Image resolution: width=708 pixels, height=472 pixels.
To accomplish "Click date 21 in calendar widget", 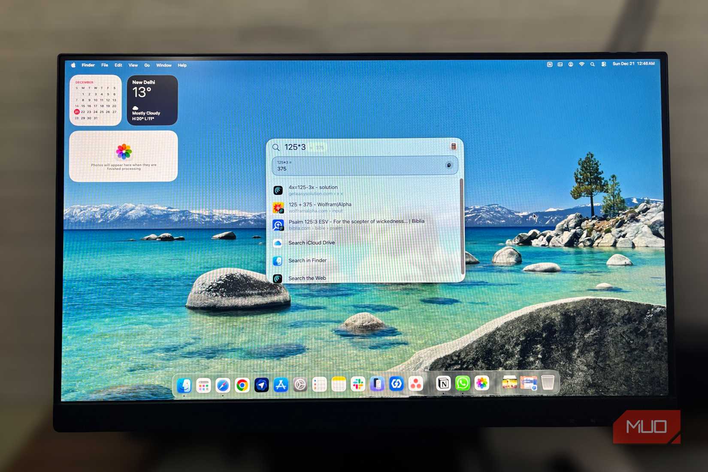I will [77, 112].
